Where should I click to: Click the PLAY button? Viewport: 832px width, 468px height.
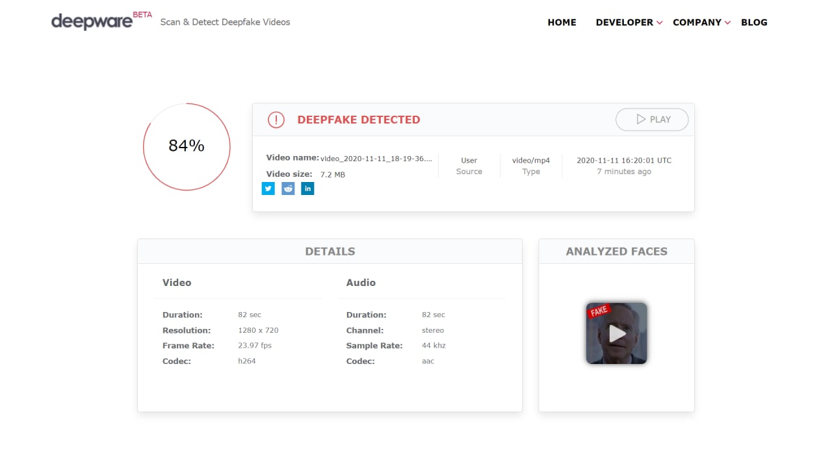[x=652, y=120]
